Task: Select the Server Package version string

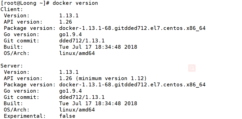Action: [x=132, y=85]
